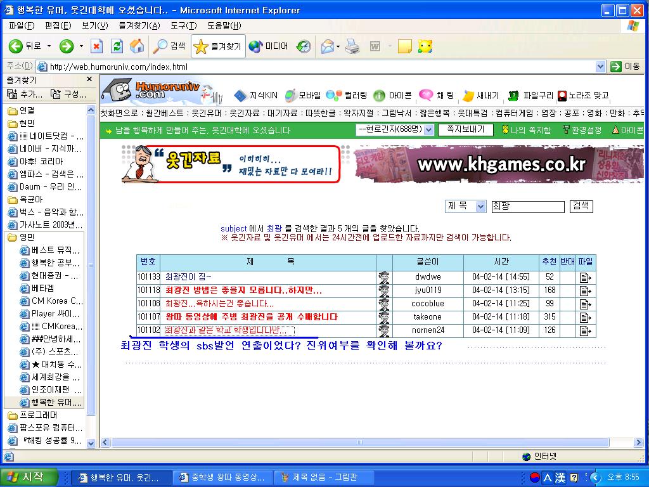Screen dimensions: 649x487
Task: Open the 연결 favorites folder
Action: click(x=22, y=110)
